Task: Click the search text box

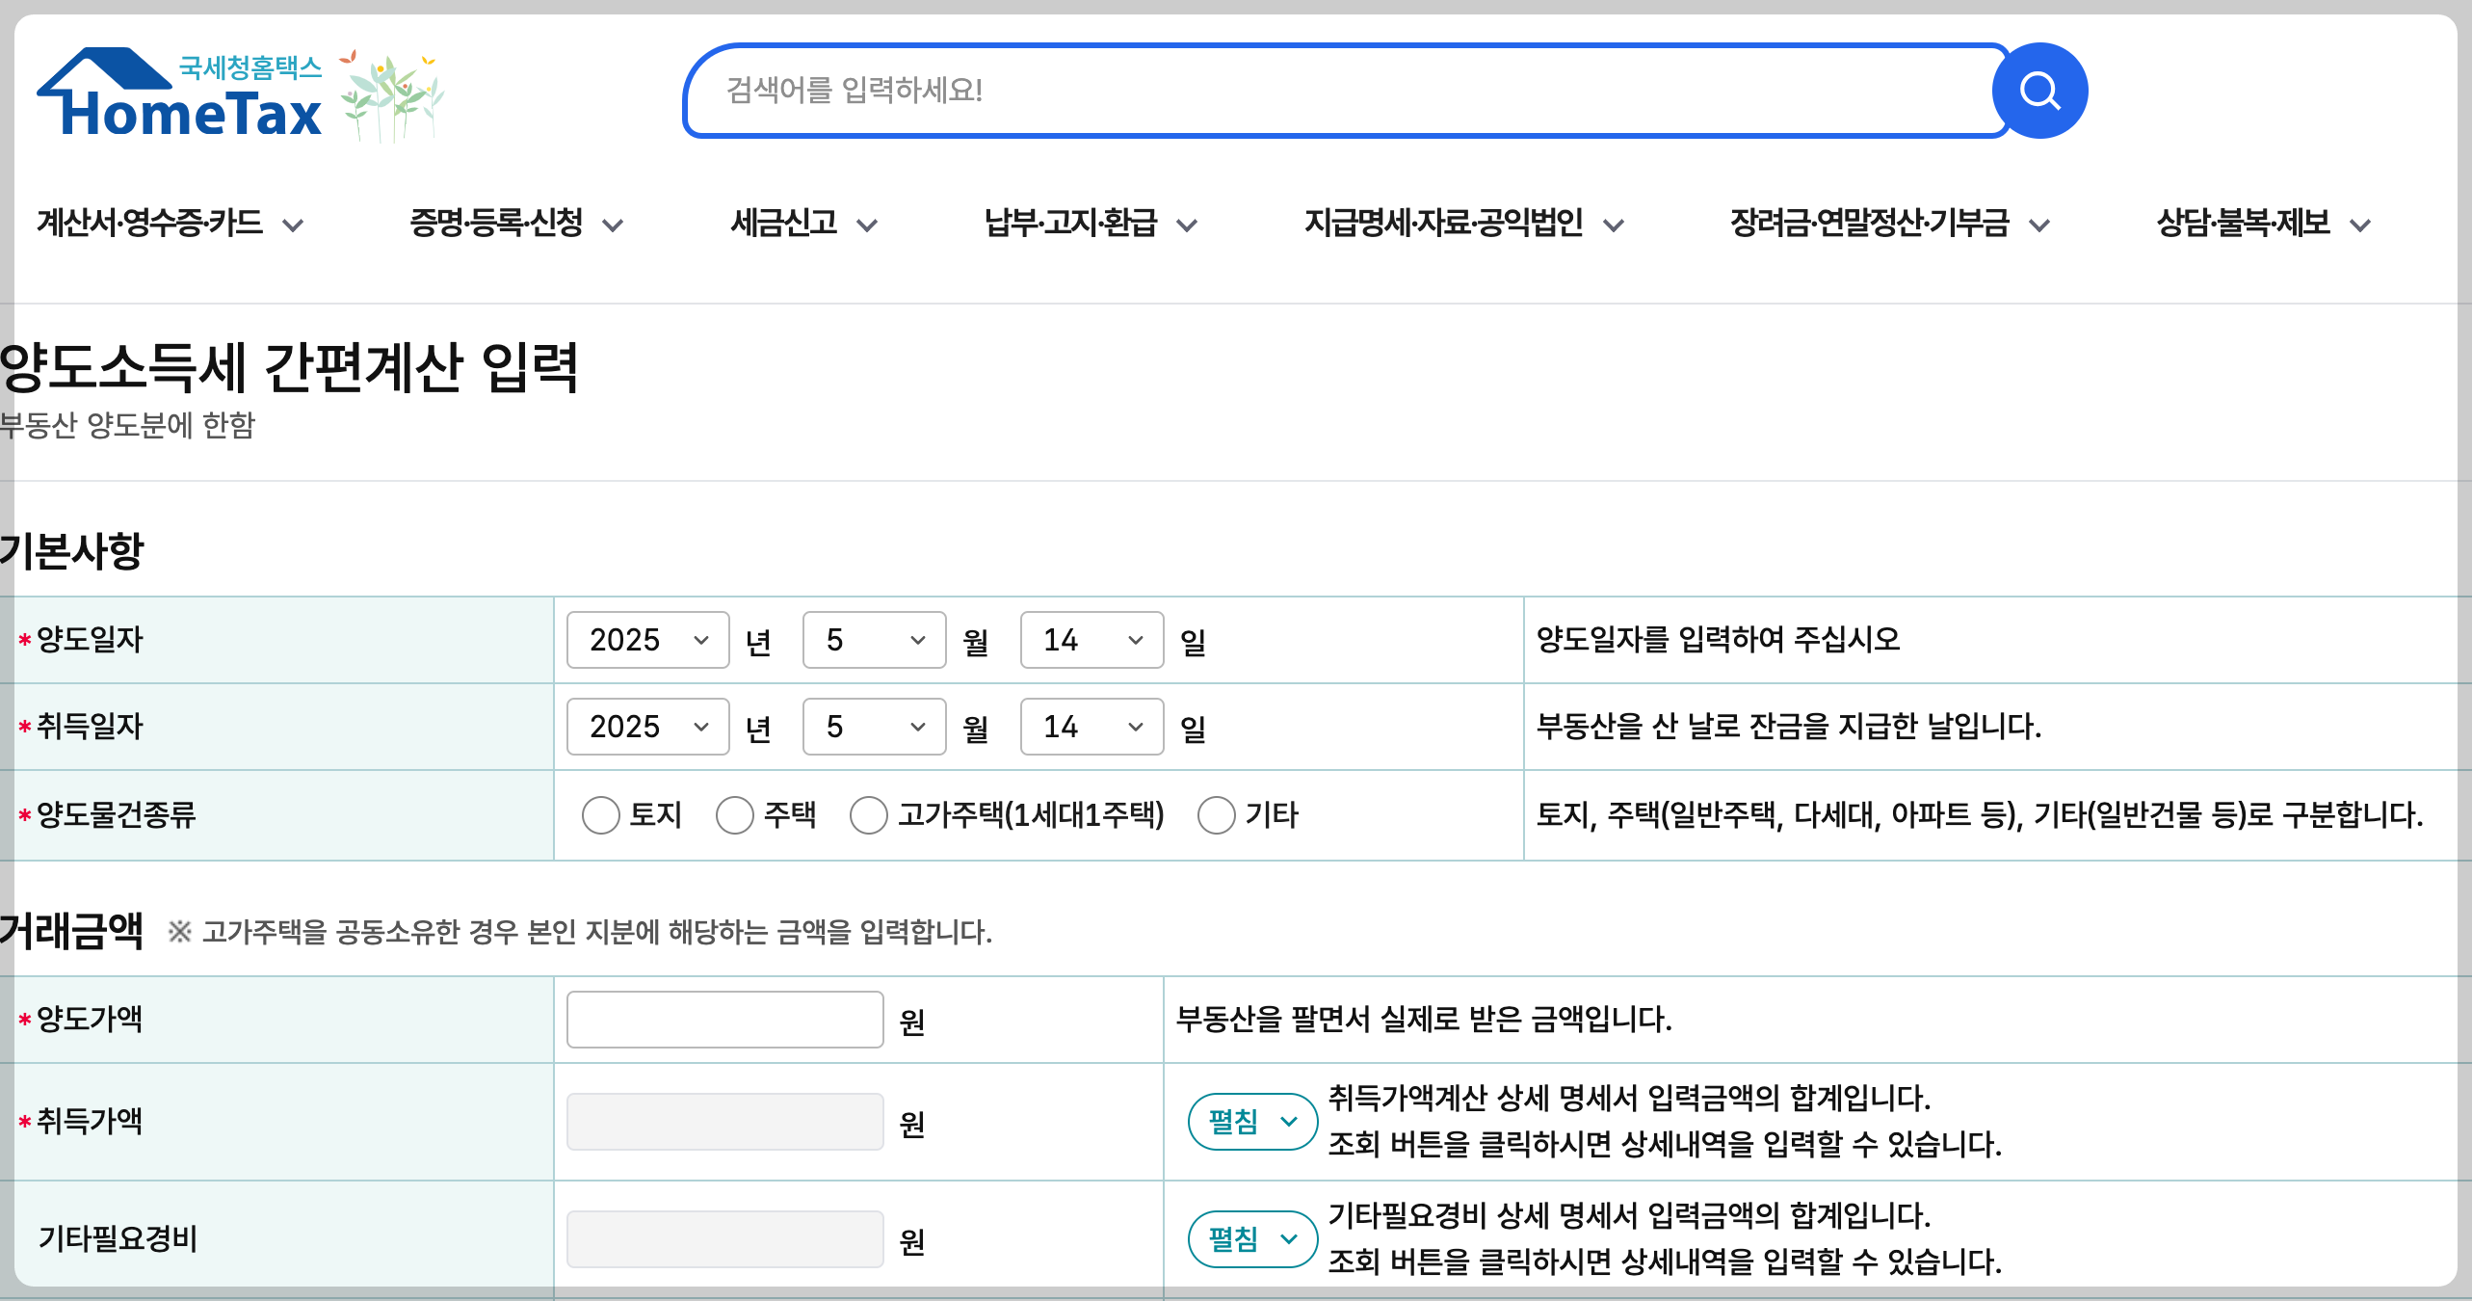Action: pyautogui.click(x=1339, y=91)
